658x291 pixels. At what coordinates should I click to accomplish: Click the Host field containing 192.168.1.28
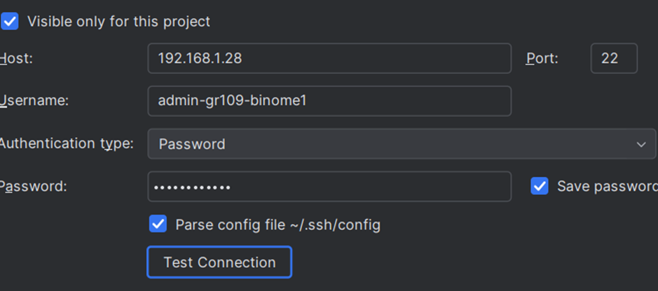[x=329, y=58]
